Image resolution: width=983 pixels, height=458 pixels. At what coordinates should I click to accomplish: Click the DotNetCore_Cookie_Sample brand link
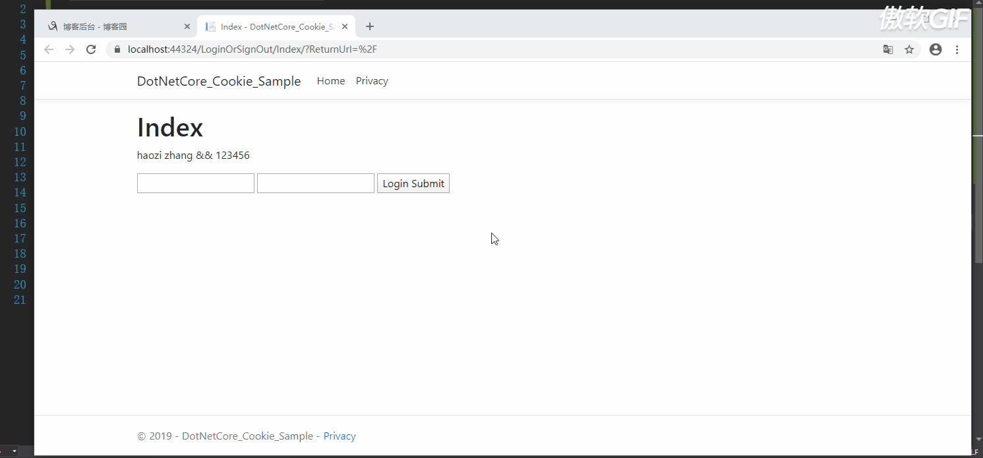pyautogui.click(x=219, y=81)
